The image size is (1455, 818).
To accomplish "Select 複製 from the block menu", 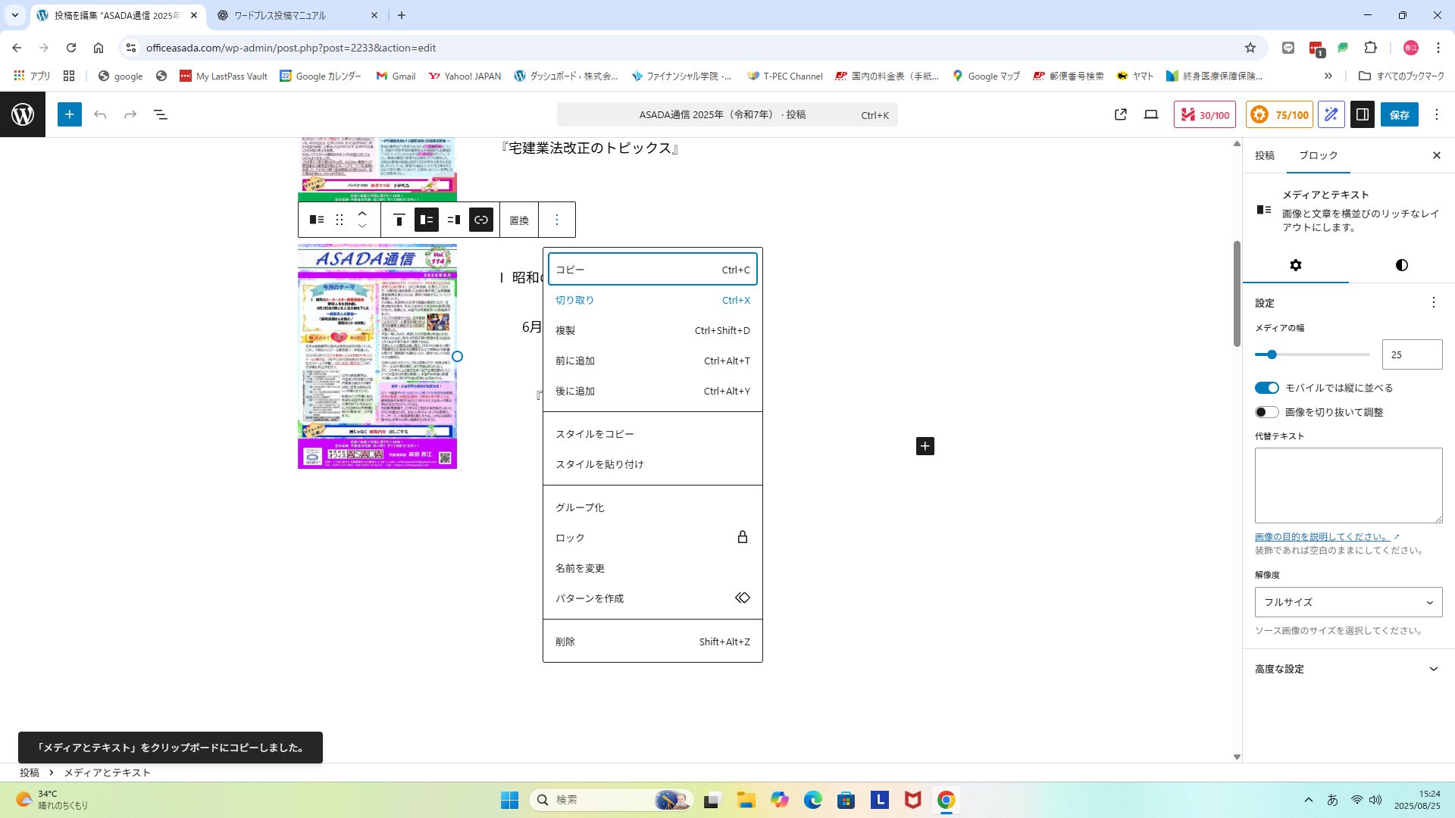I will point(652,330).
